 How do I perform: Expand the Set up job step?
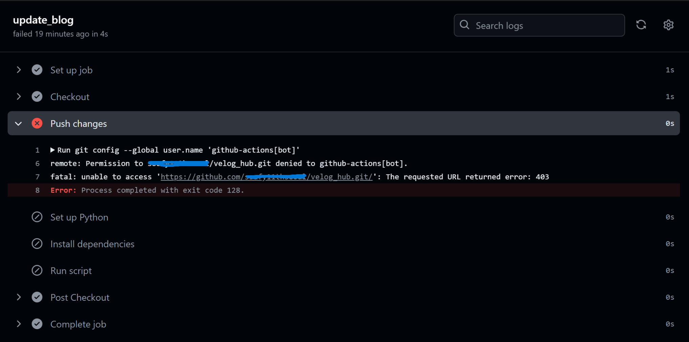[x=19, y=70]
